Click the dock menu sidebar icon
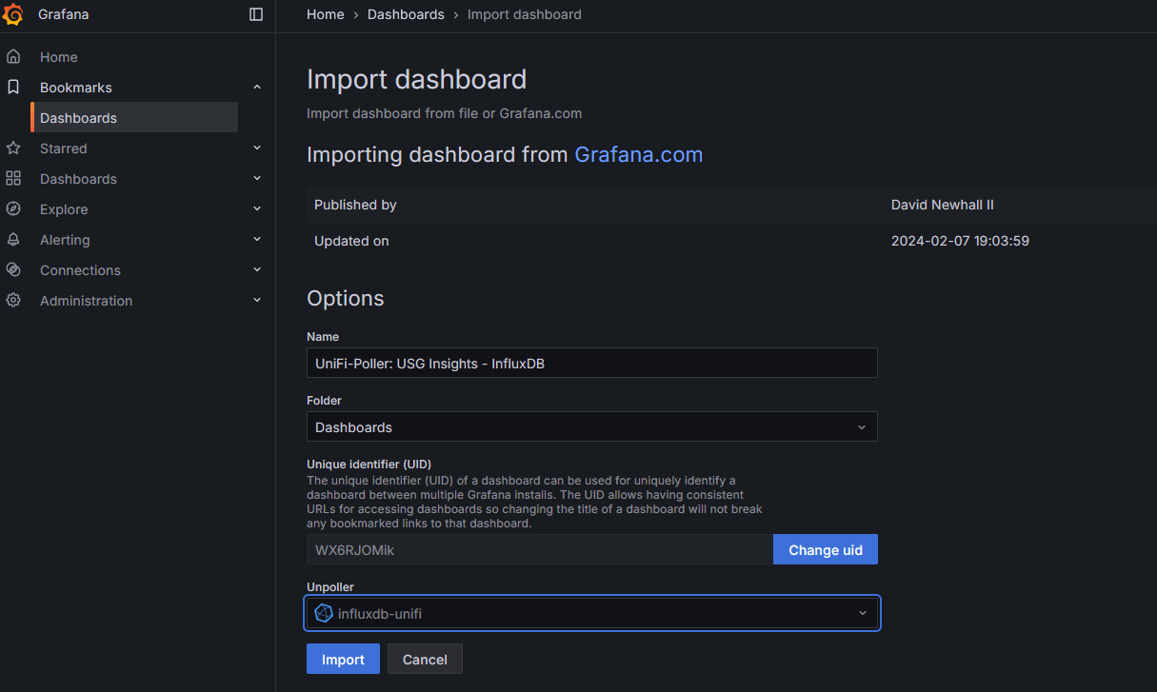The image size is (1157, 692). coord(256,14)
